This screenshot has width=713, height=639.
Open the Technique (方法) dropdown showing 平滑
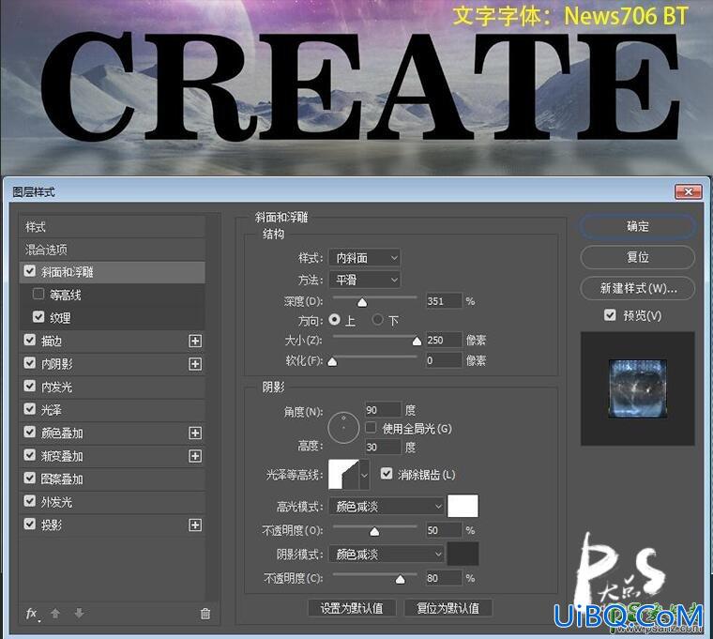(364, 280)
